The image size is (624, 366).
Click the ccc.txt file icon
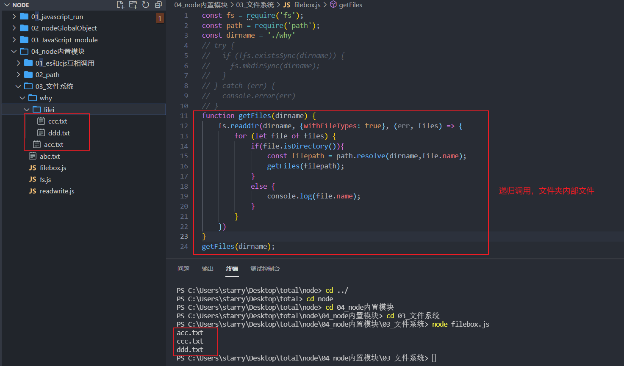click(41, 121)
